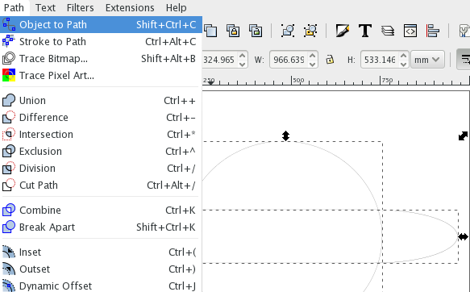Click the Duplicate icon in the command bar
The height and width of the screenshot is (292, 470).
210,31
